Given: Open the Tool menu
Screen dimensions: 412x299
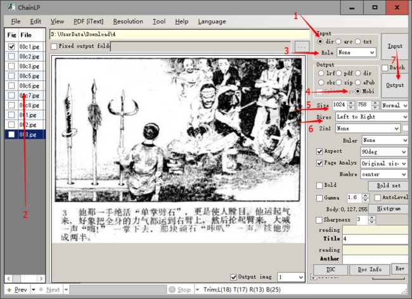Looking at the screenshot, I should [x=159, y=22].
